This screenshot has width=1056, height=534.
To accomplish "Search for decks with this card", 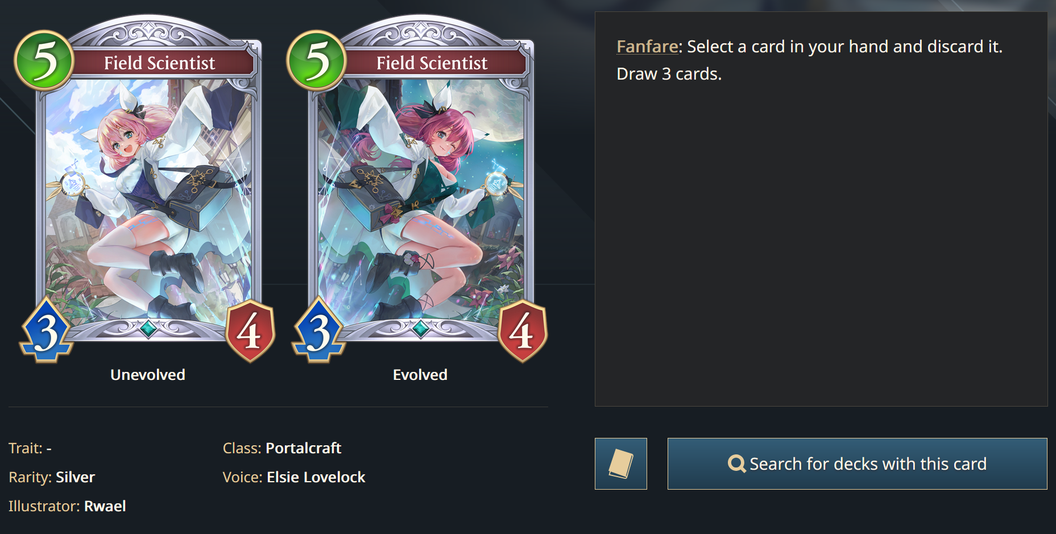I will [857, 463].
